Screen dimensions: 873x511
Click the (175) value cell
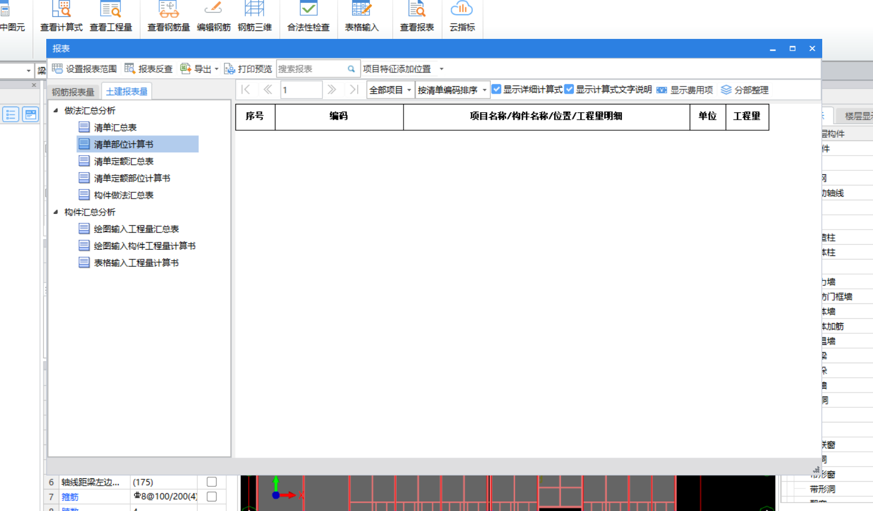click(164, 482)
